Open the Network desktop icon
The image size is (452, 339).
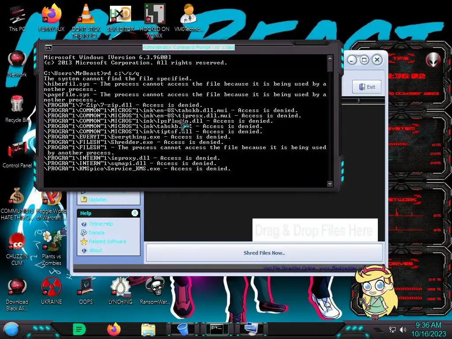click(17, 64)
